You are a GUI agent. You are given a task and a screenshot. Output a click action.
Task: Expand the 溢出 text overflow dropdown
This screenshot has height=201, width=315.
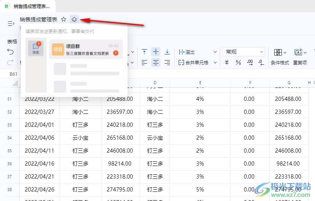pos(215,52)
